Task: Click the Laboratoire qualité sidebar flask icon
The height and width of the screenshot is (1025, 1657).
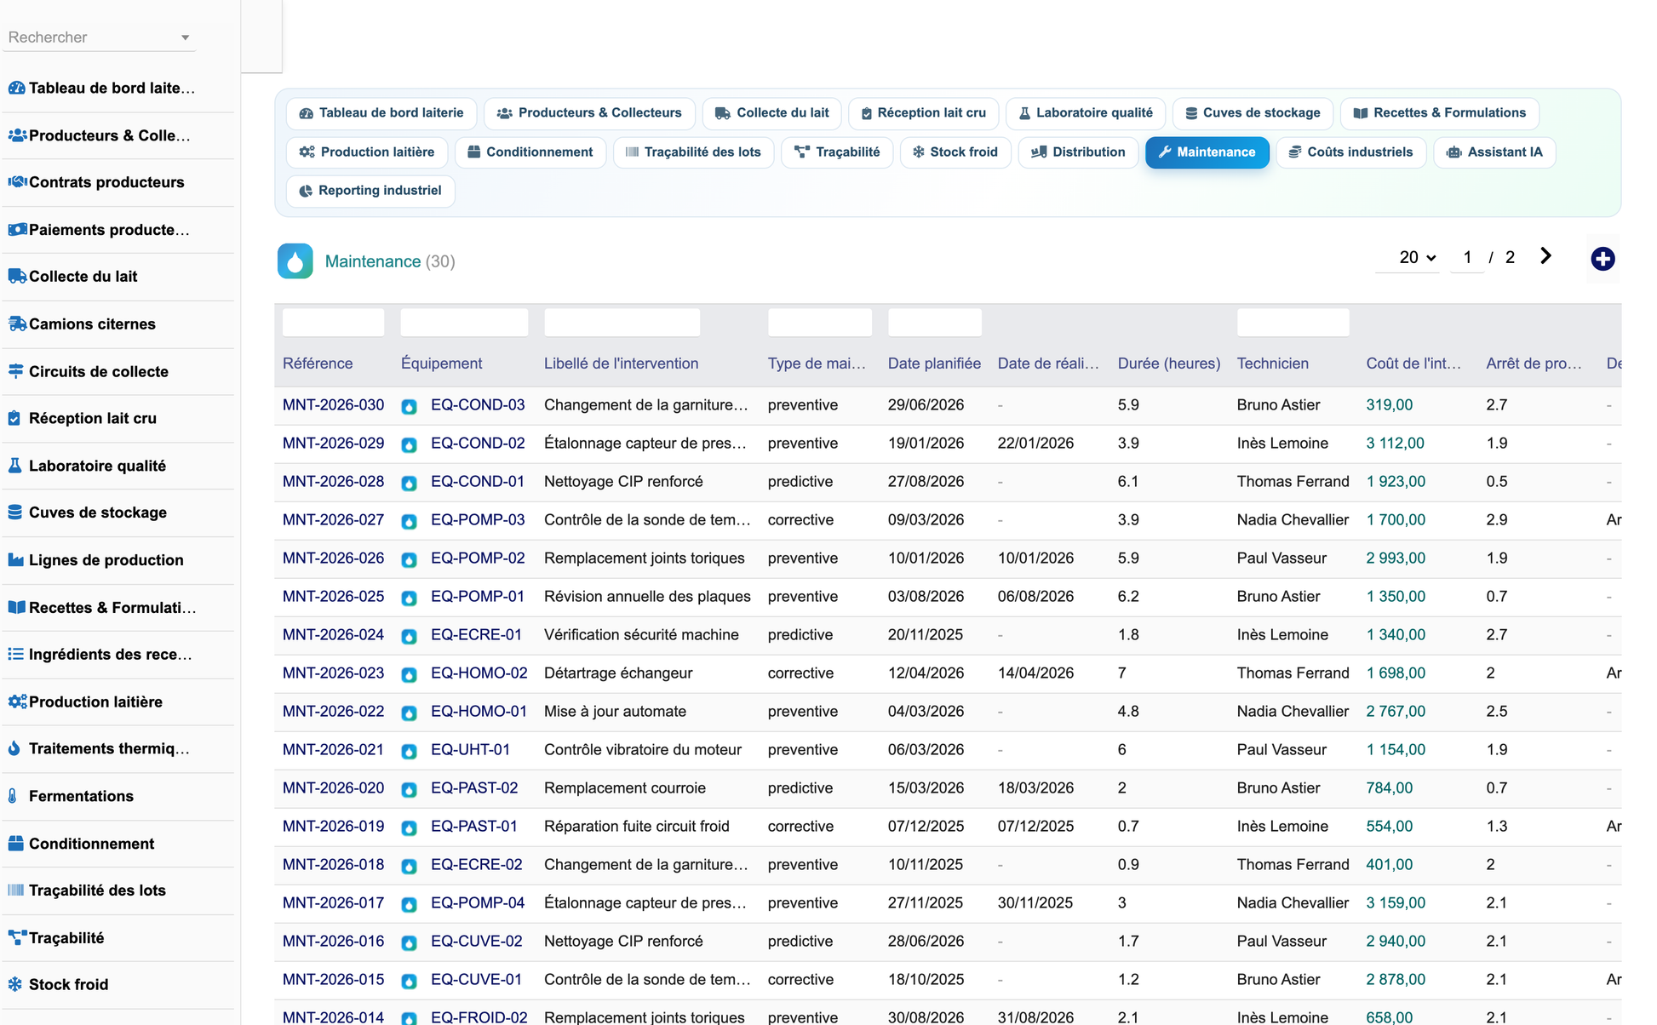Action: [x=14, y=466]
